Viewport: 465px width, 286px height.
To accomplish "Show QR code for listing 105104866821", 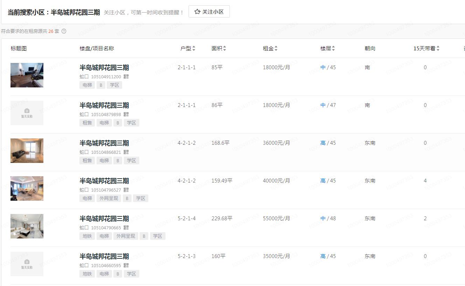I will (126, 152).
